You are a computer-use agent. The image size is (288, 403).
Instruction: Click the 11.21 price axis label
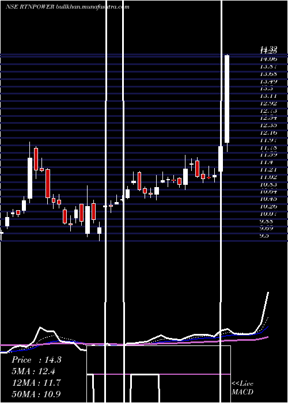click(x=268, y=170)
